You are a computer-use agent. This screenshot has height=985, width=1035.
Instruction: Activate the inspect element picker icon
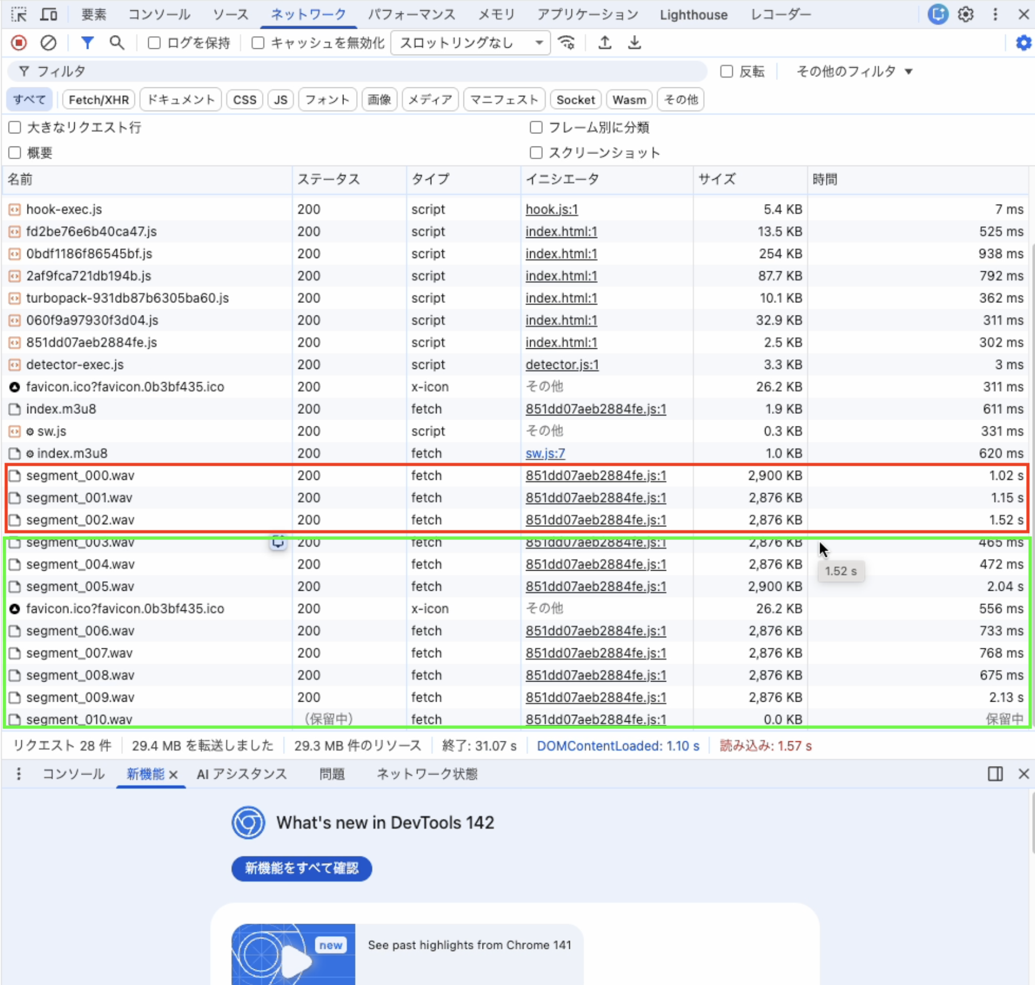coord(19,14)
